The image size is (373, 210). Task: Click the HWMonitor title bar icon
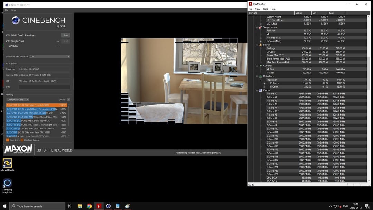click(250, 4)
